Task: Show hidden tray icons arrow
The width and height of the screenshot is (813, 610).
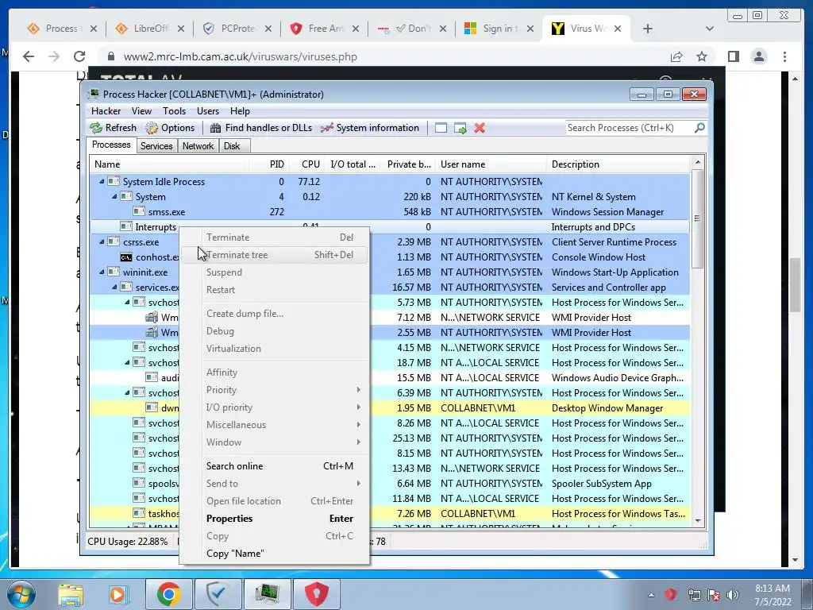Action: pyautogui.click(x=651, y=595)
